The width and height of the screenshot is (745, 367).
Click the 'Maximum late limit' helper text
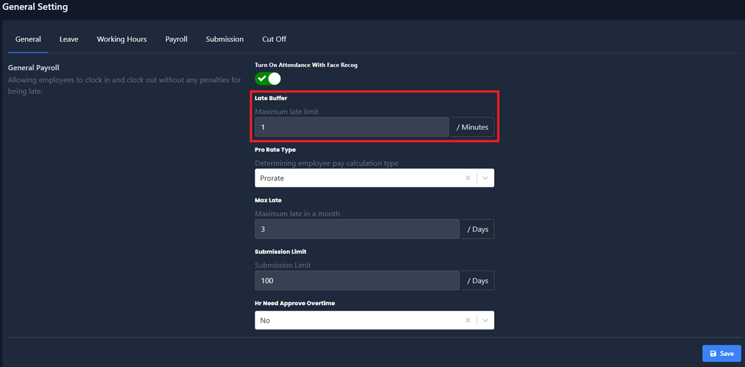tap(286, 112)
